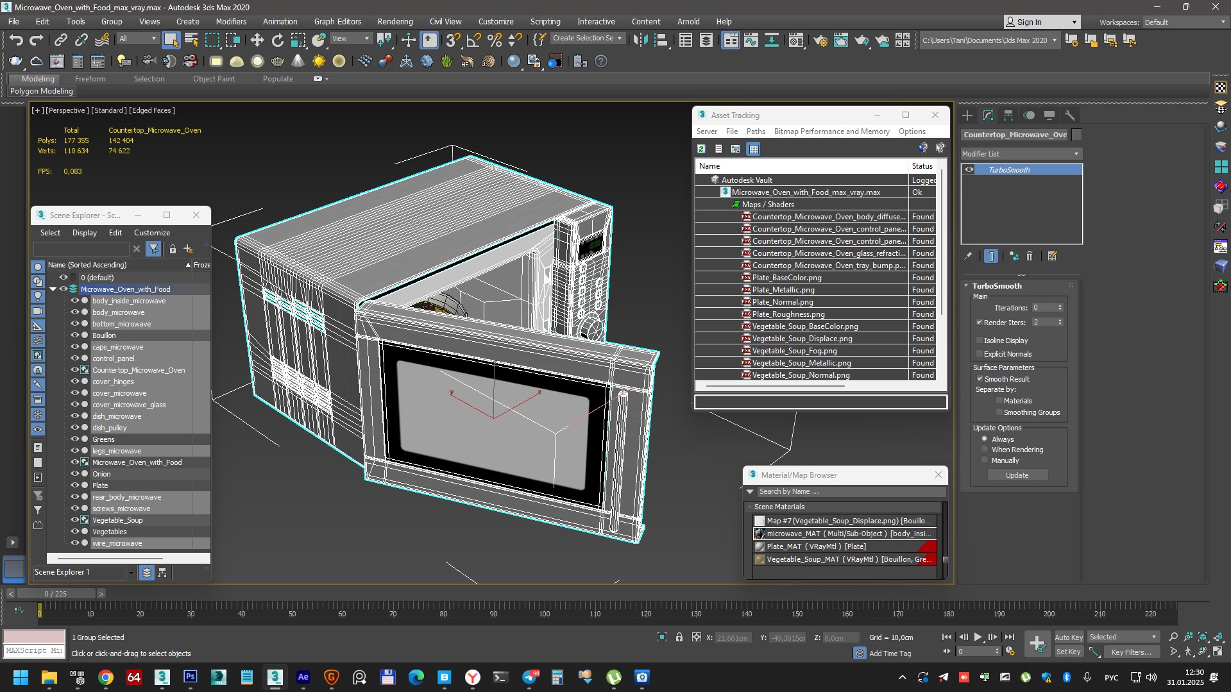
Task: Open Select by Name tool
Action: tap(191, 40)
